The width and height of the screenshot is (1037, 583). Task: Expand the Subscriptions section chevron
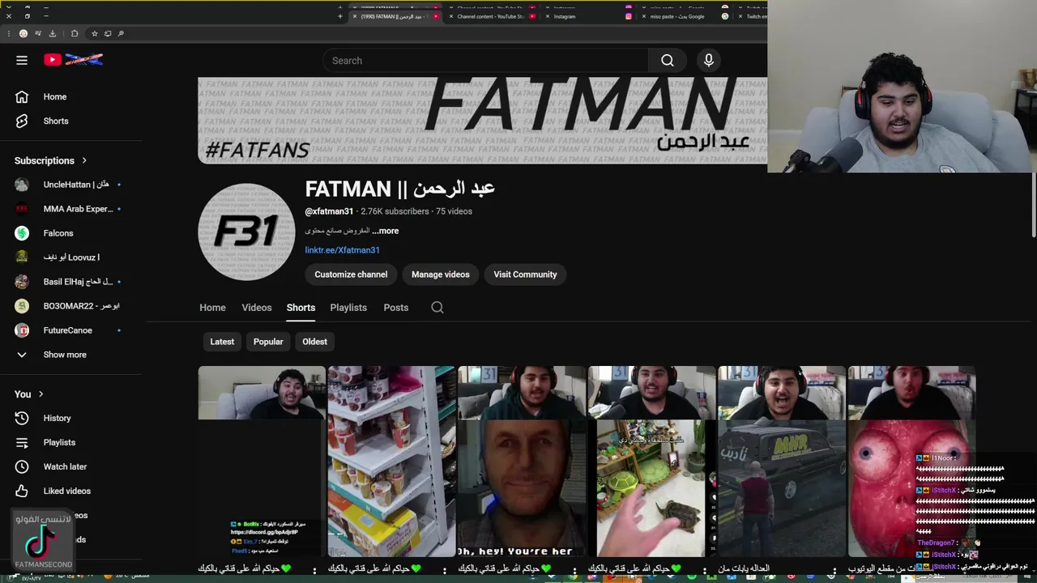[x=83, y=160]
